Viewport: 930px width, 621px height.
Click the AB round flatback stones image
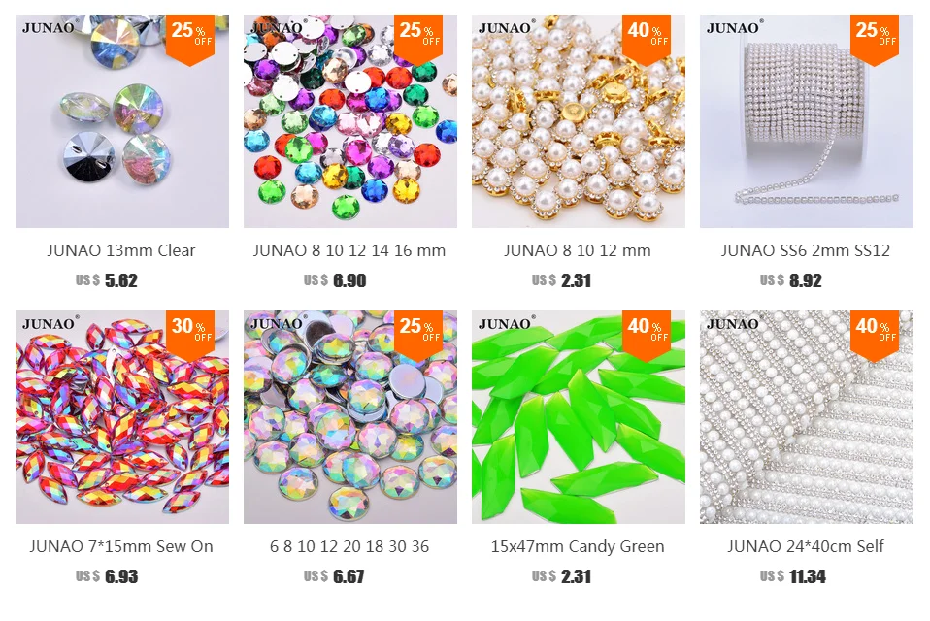tap(349, 417)
